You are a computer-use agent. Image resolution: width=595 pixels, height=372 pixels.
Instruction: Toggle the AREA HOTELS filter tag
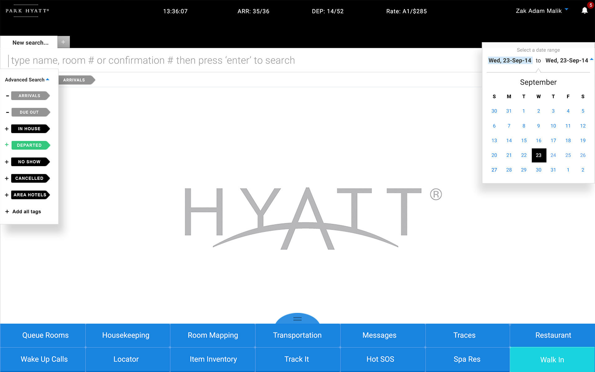click(30, 195)
